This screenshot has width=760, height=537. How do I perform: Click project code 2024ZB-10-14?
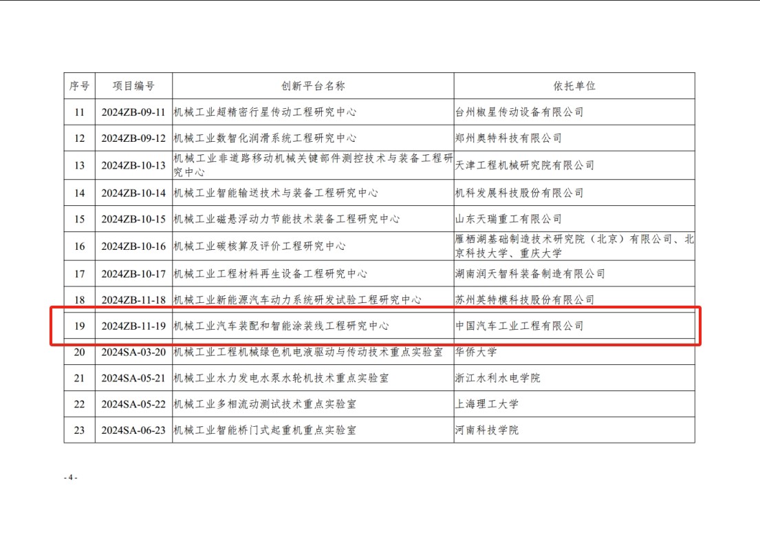(134, 193)
